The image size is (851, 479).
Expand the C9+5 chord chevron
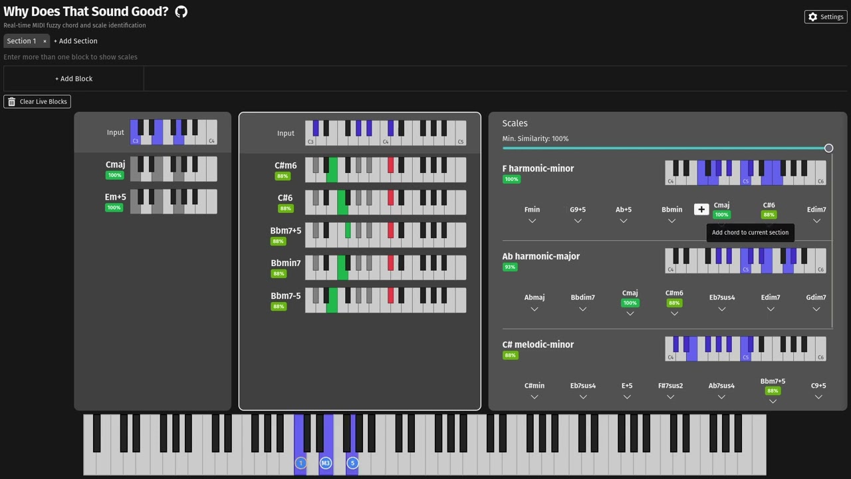point(818,397)
